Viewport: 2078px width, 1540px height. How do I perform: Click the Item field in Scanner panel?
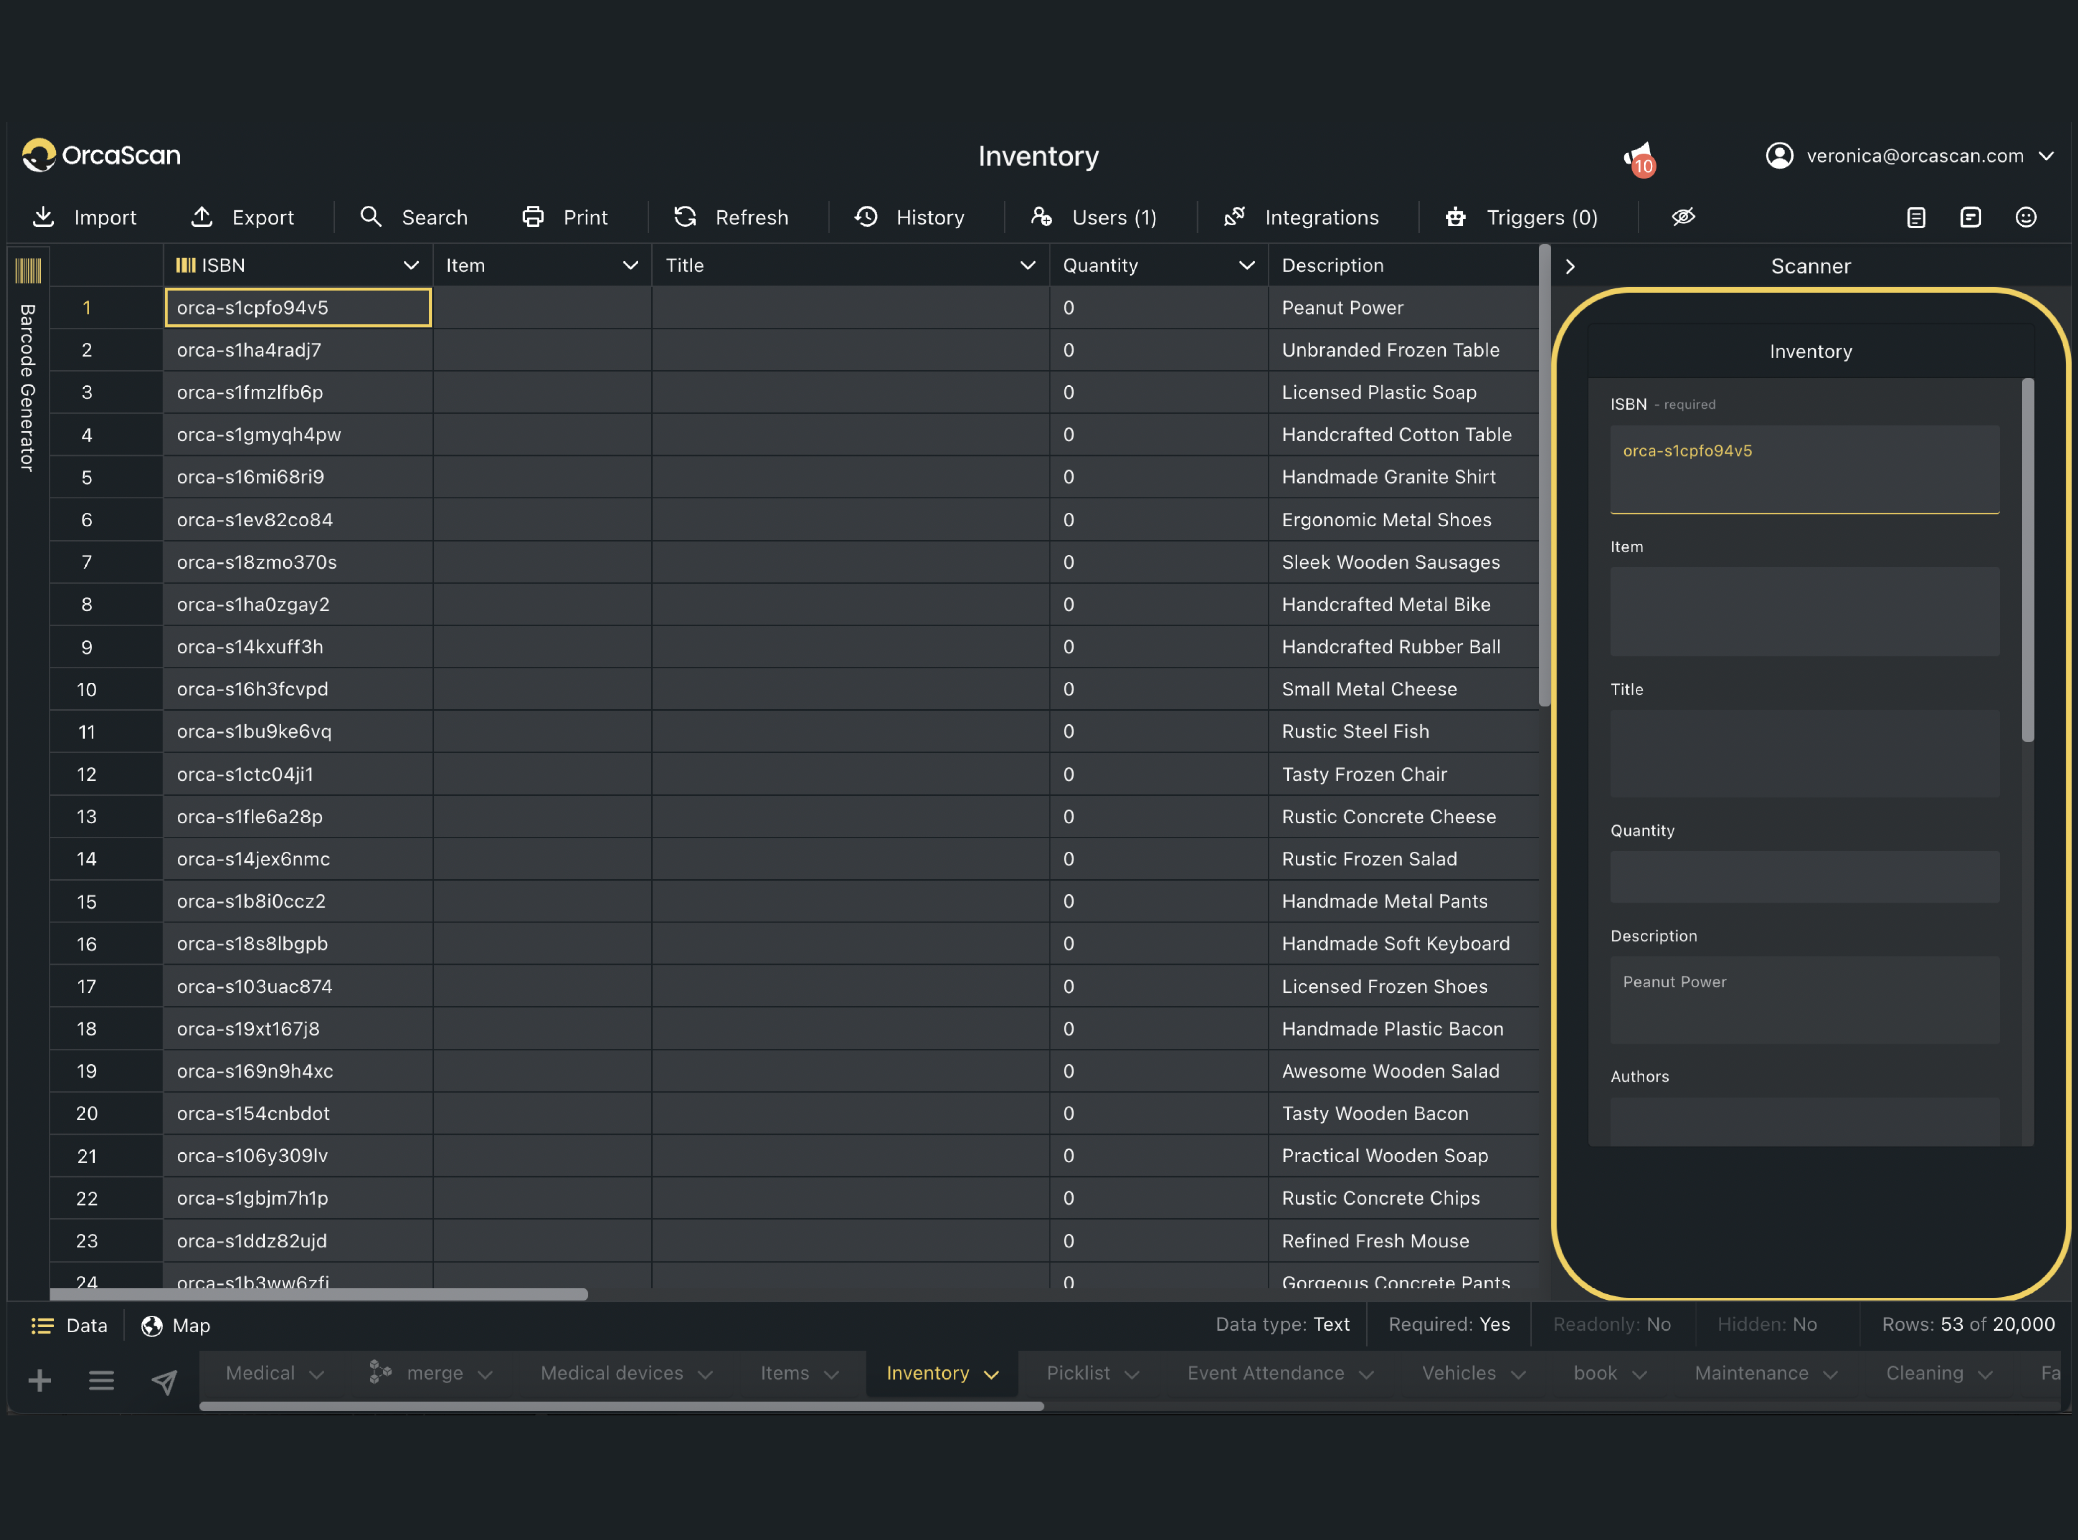point(1804,612)
